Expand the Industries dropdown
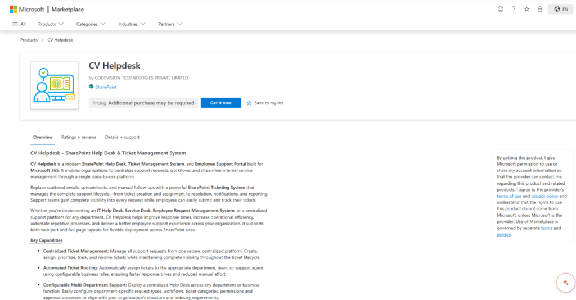 tap(132, 24)
